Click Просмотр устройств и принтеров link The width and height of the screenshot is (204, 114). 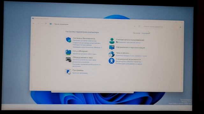[84, 60]
